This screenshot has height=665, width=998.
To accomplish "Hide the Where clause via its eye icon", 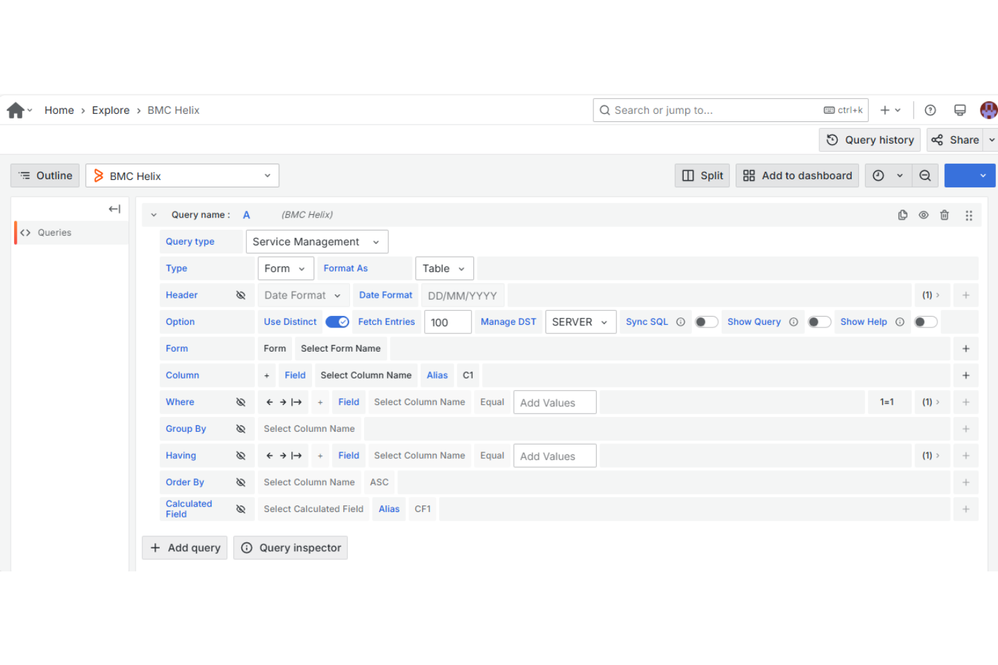I will pyautogui.click(x=241, y=402).
